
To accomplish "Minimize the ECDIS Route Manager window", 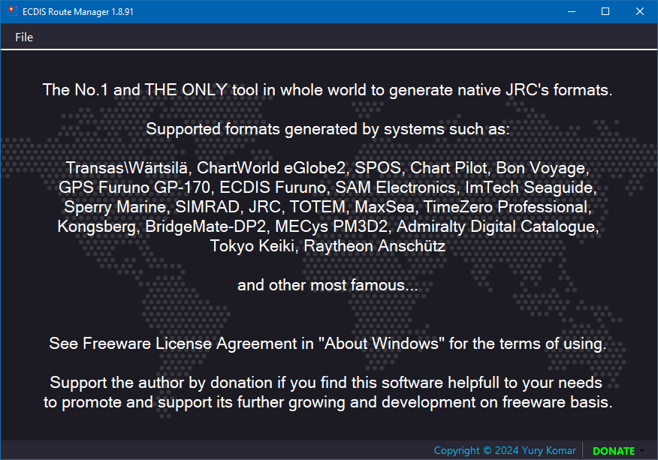I will pos(572,11).
